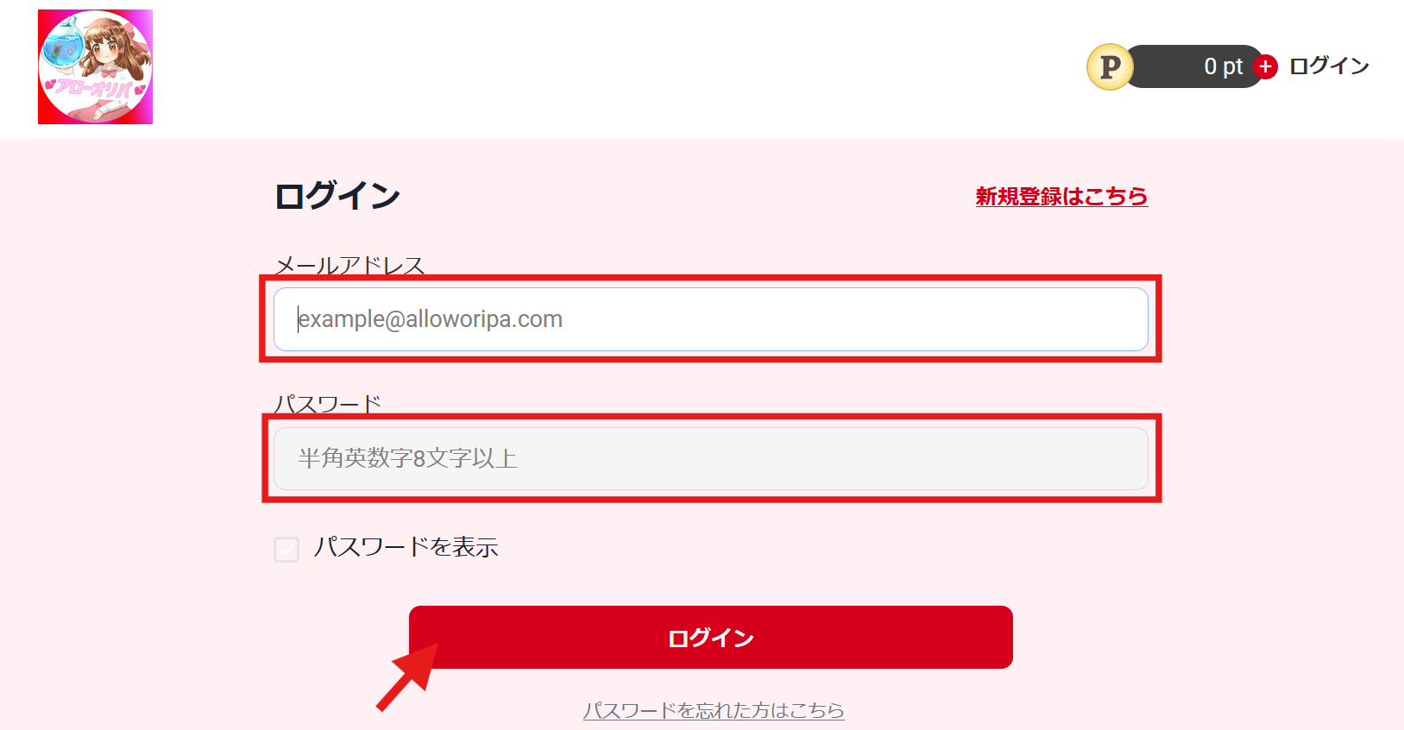1404x730 pixels.
Task: Click the gold P coin icon
Action: pyautogui.click(x=1109, y=66)
